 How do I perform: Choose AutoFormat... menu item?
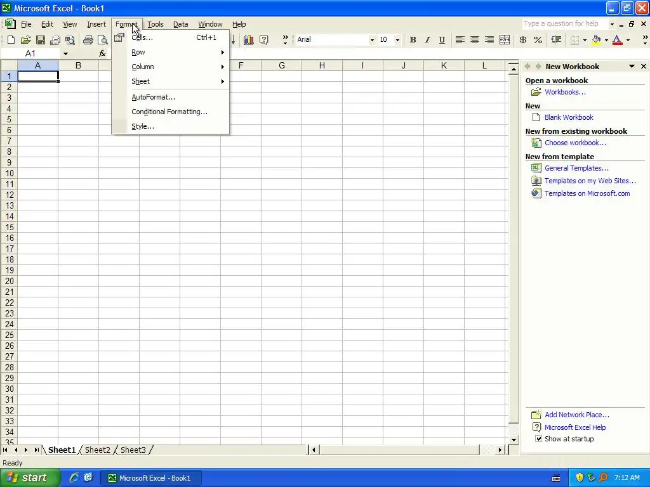170,97
